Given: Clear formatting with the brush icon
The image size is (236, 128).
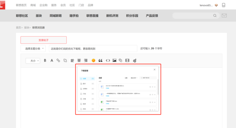Looking at the screenshot, I should click(135, 61).
